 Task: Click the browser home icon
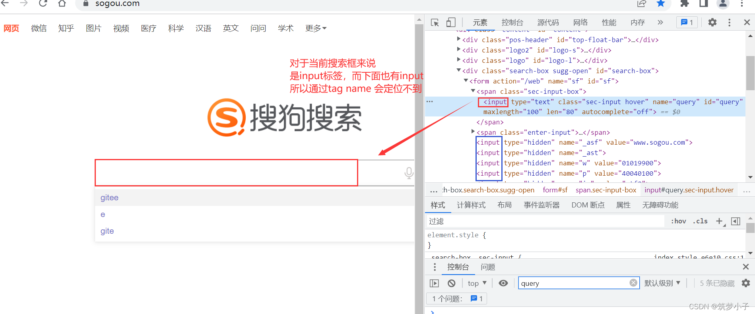point(62,4)
